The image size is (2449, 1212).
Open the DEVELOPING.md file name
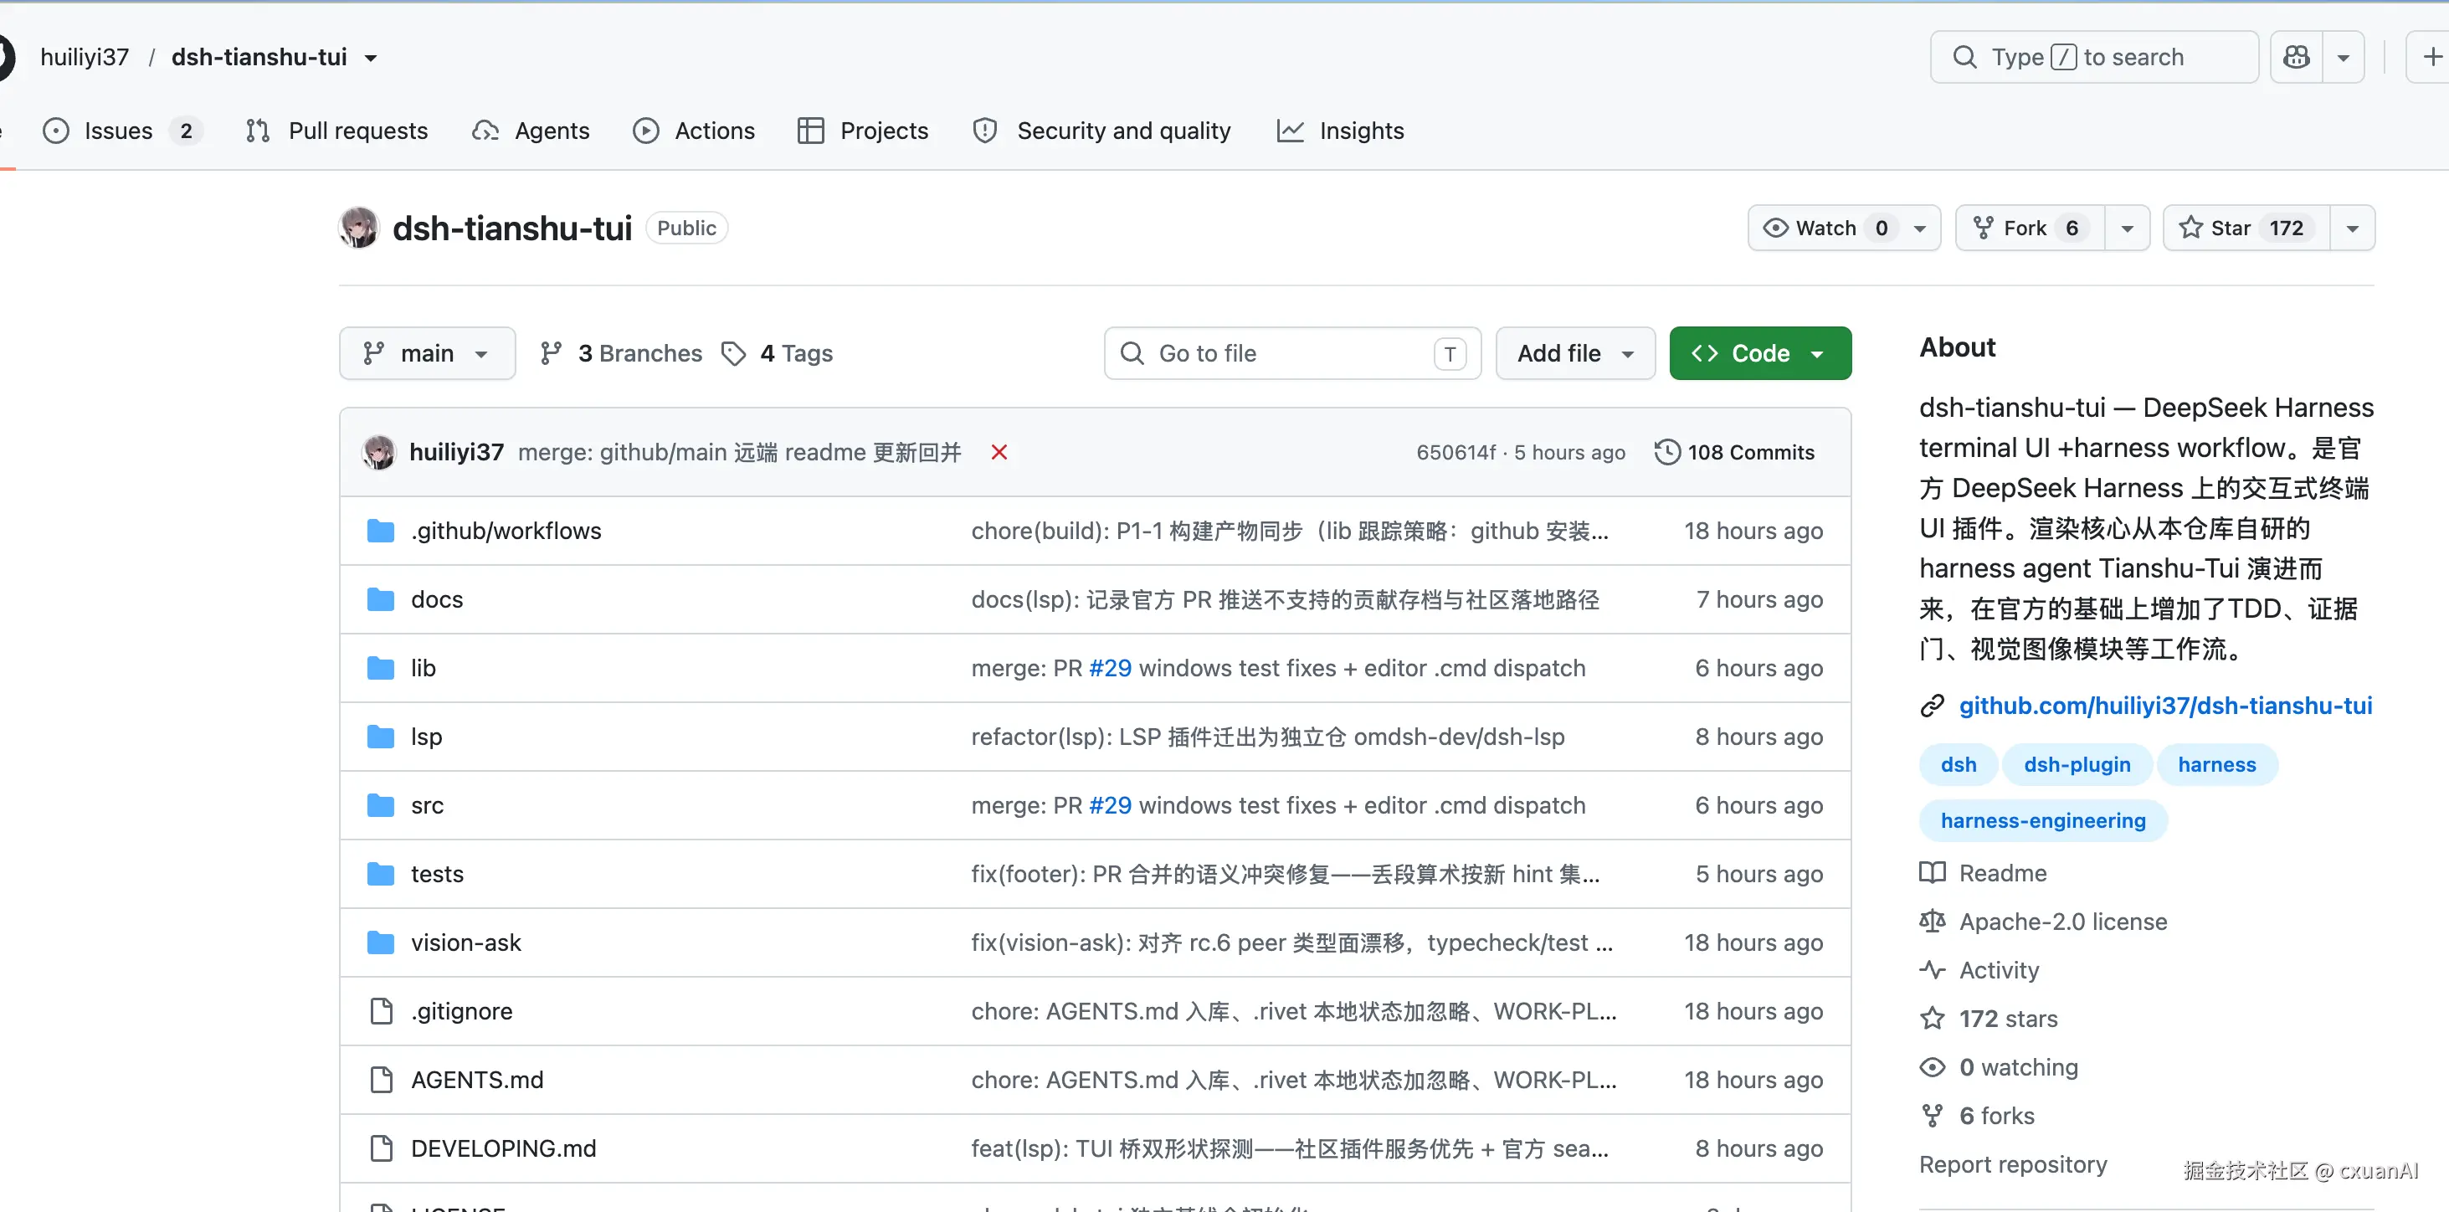tap(504, 1148)
